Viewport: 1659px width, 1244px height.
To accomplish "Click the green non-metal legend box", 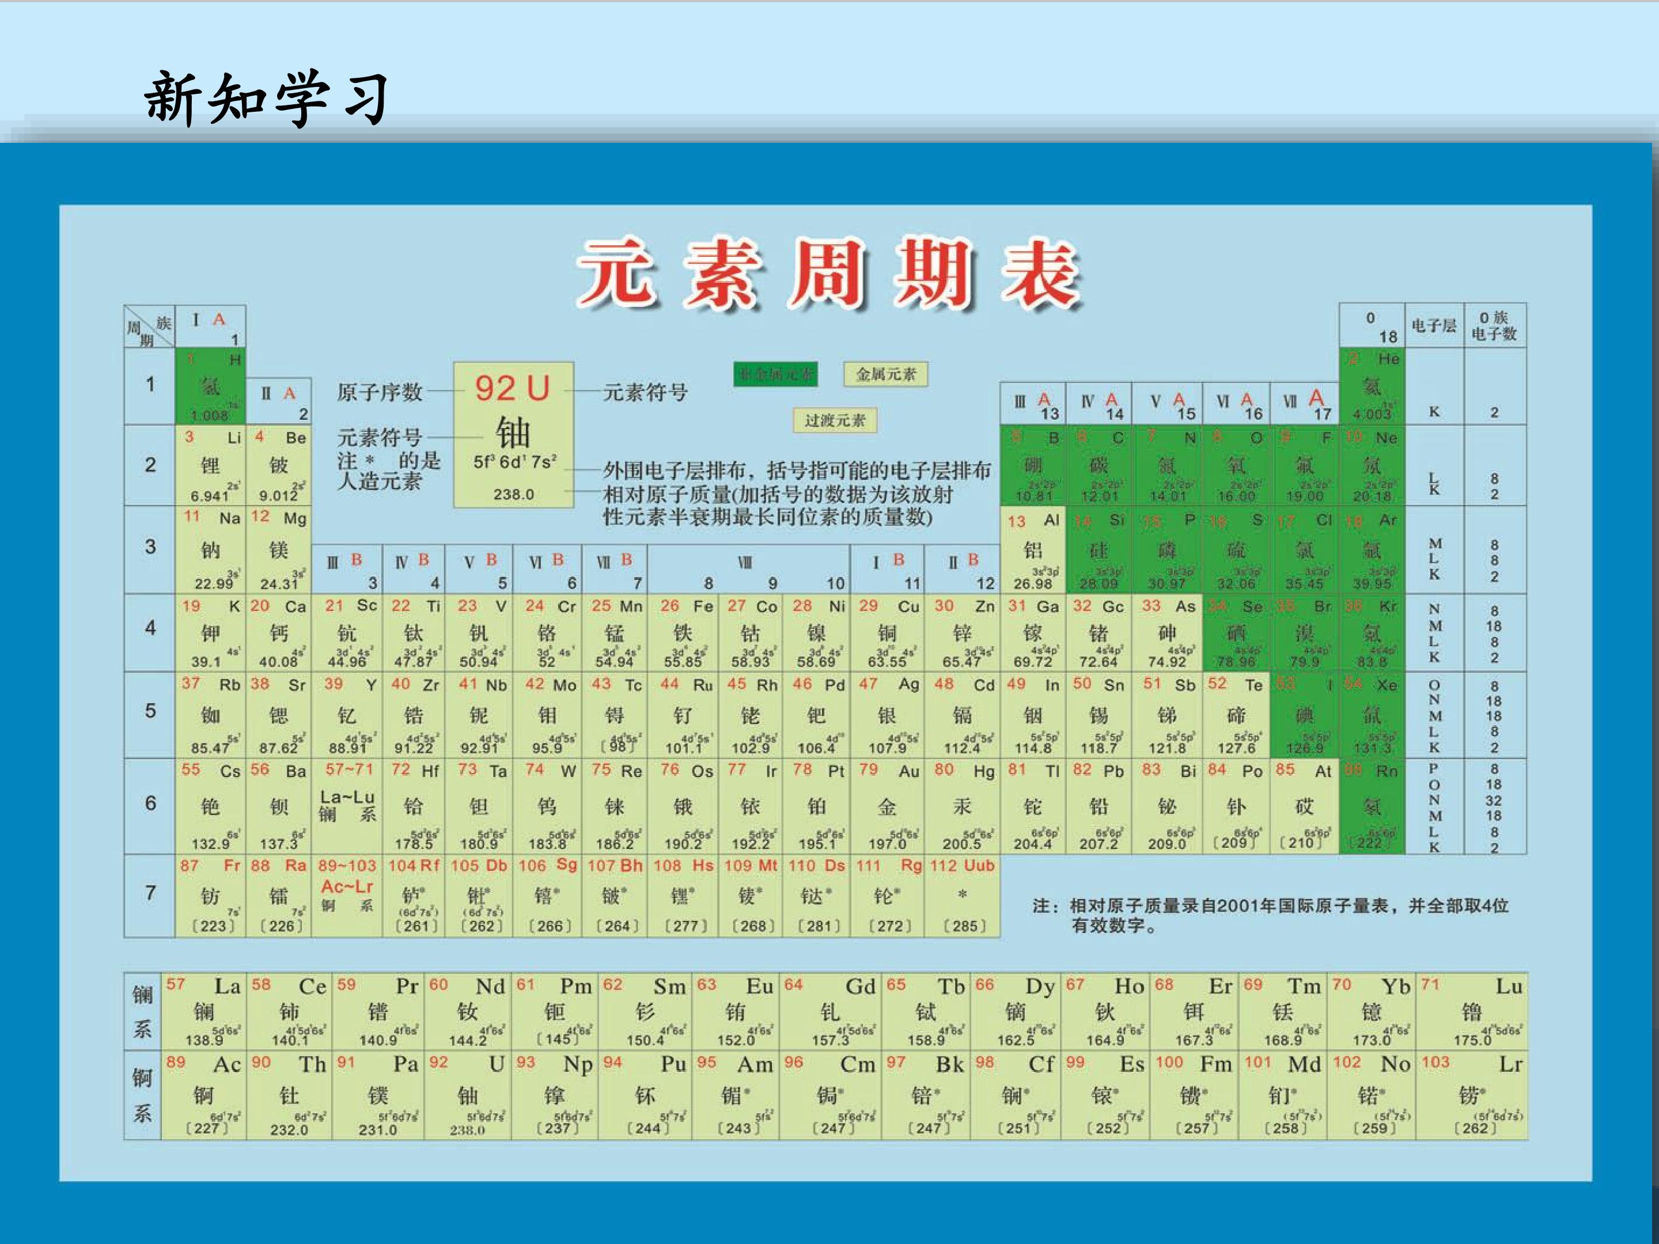I will [775, 374].
